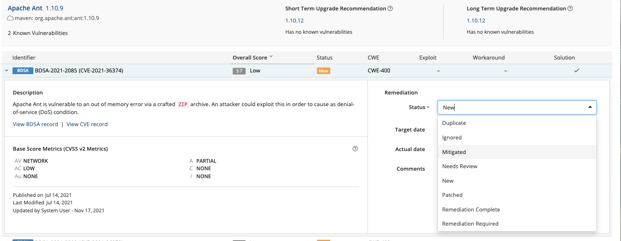
Task: Click the CWE column header
Action: point(373,57)
